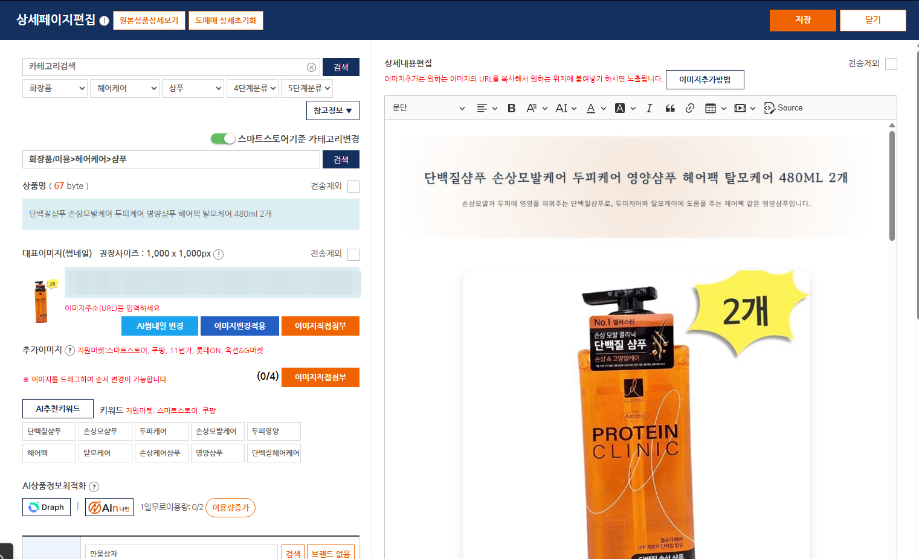Image resolution: width=919 pixels, height=559 pixels.
Task: Click the font family icon
Action: (x=531, y=108)
